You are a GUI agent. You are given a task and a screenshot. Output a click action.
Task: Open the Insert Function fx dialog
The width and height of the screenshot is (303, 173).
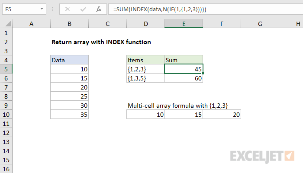99,9
